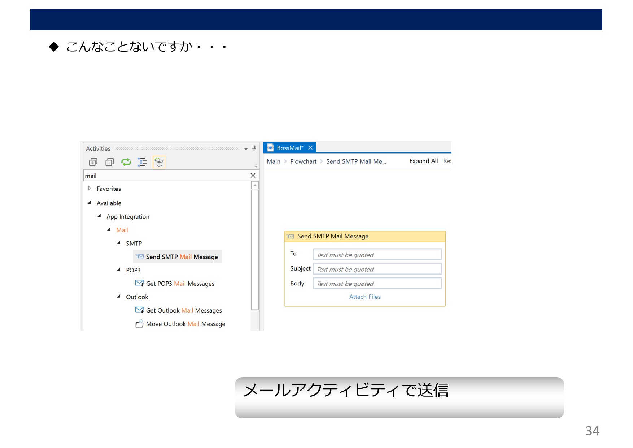Click the Get POP3 Mail envelope icon

click(x=140, y=283)
